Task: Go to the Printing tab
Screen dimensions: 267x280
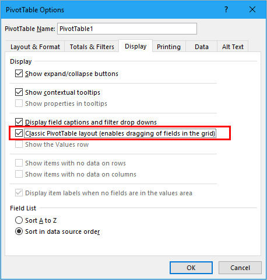Action: coord(168,47)
